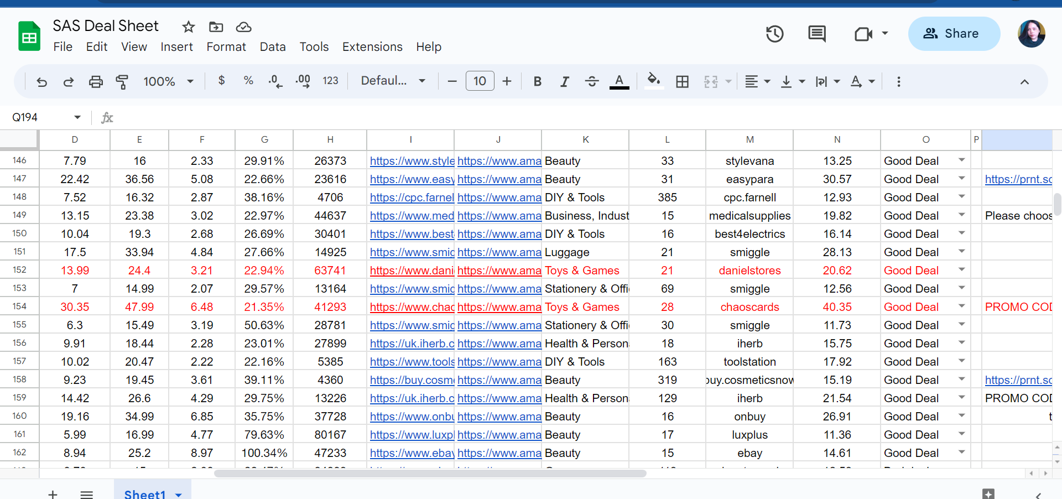The height and width of the screenshot is (499, 1062).
Task: Start a video call with the camera icon
Action: coord(863,34)
